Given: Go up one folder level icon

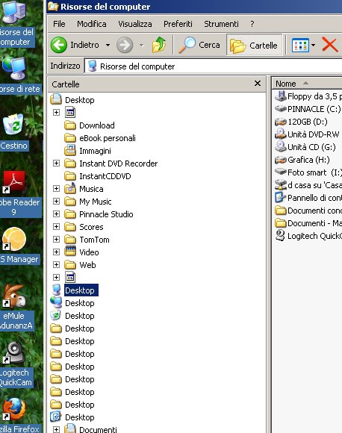Looking at the screenshot, I should (x=159, y=45).
